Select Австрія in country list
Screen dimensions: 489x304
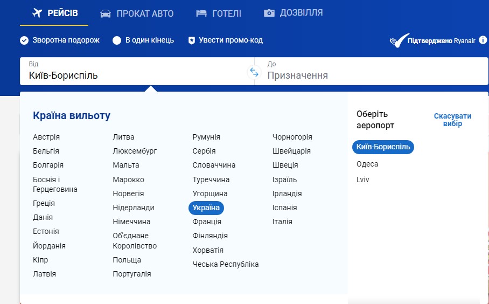click(46, 137)
